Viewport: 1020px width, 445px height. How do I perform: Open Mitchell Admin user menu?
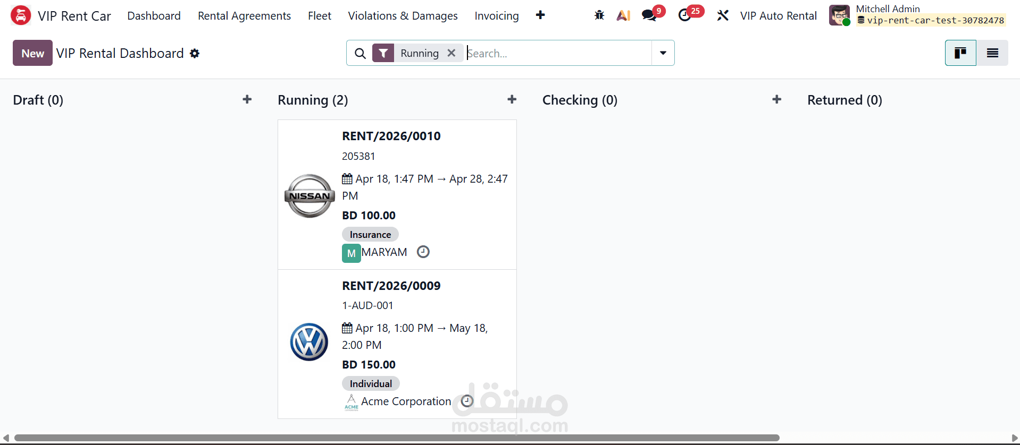tap(917, 15)
